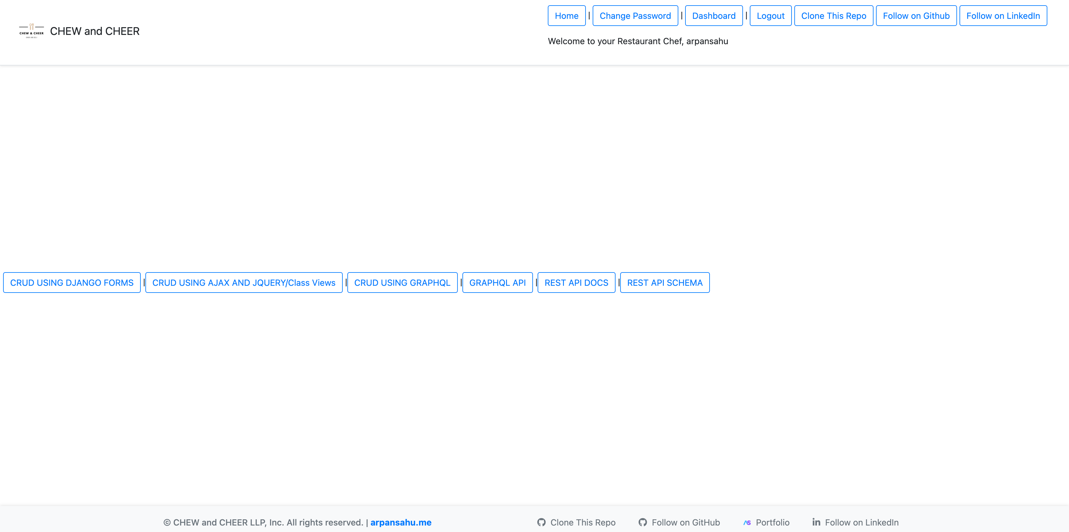This screenshot has width=1069, height=532.
Task: Open CRUD USING DJANGO FORMS
Action: tap(72, 283)
